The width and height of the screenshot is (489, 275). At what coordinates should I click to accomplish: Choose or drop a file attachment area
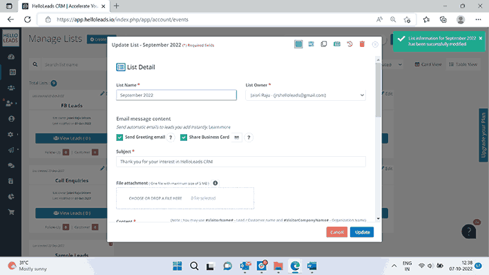pos(185,198)
